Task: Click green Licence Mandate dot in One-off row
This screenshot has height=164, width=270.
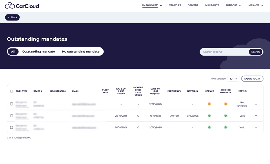Action: coord(226,116)
